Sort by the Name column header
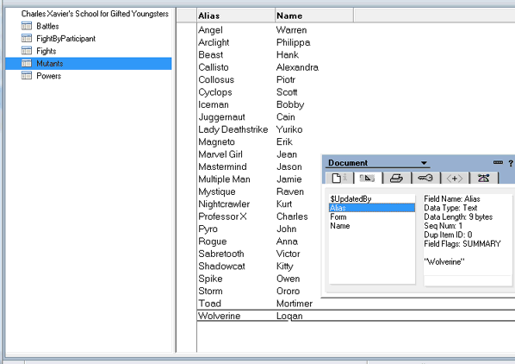Viewport: 515px width, 364px height. click(x=314, y=16)
